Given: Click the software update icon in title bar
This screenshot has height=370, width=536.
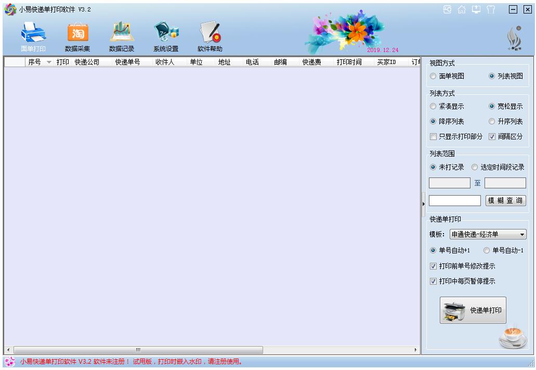Looking at the screenshot, I should point(475,9).
